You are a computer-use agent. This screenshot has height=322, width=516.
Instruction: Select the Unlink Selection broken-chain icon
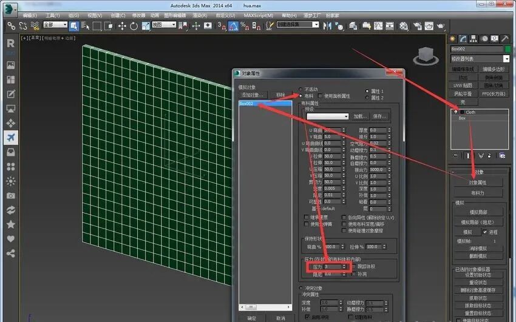coord(23,25)
